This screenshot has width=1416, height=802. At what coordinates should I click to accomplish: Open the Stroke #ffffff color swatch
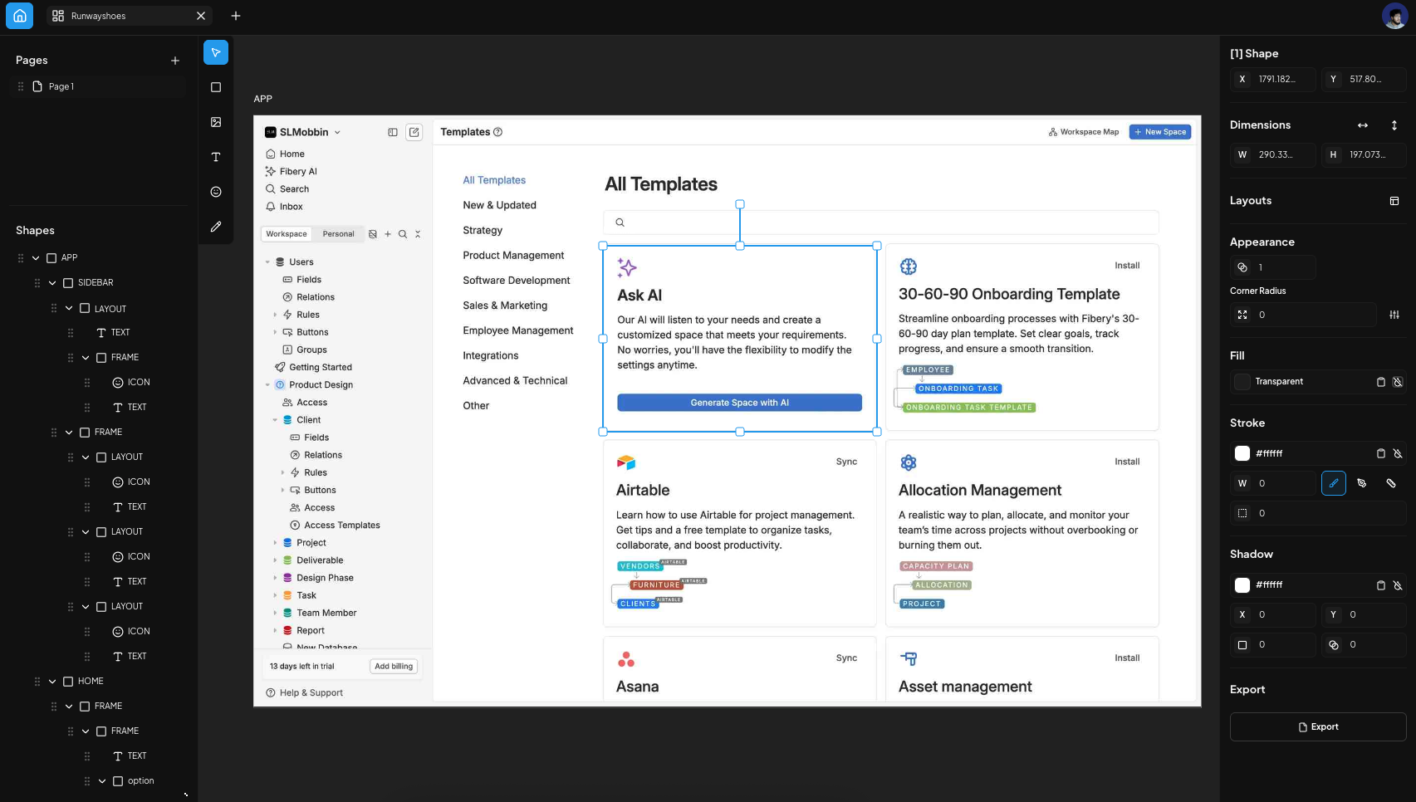[1242, 453]
